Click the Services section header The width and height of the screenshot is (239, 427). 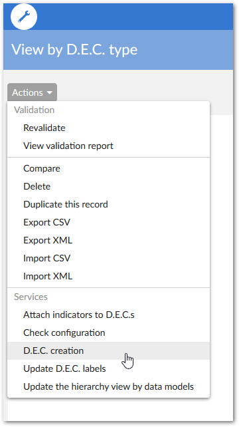(x=31, y=297)
